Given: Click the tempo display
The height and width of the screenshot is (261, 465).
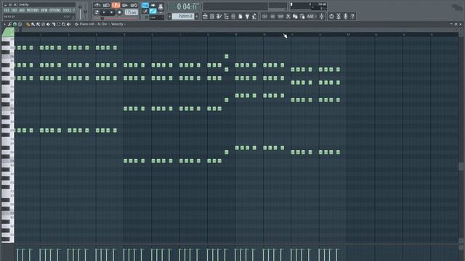Looking at the screenshot, I should click(131, 12).
